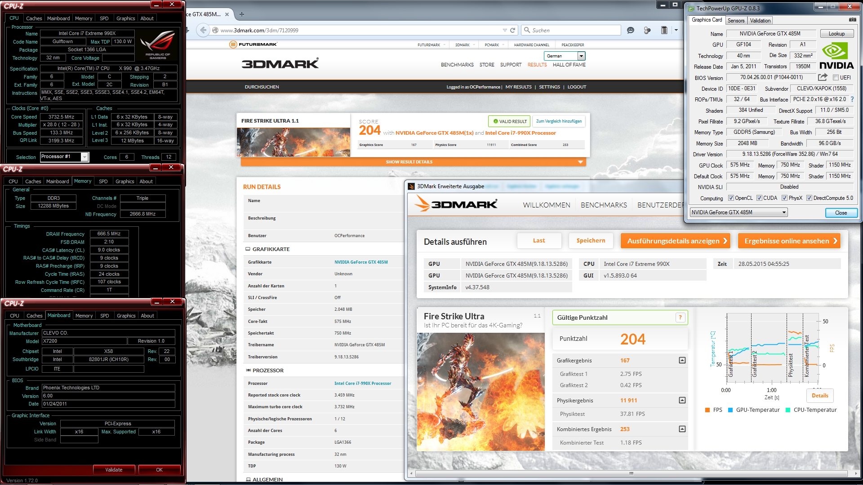Click the Speichern button in 3DMark app

[591, 241]
